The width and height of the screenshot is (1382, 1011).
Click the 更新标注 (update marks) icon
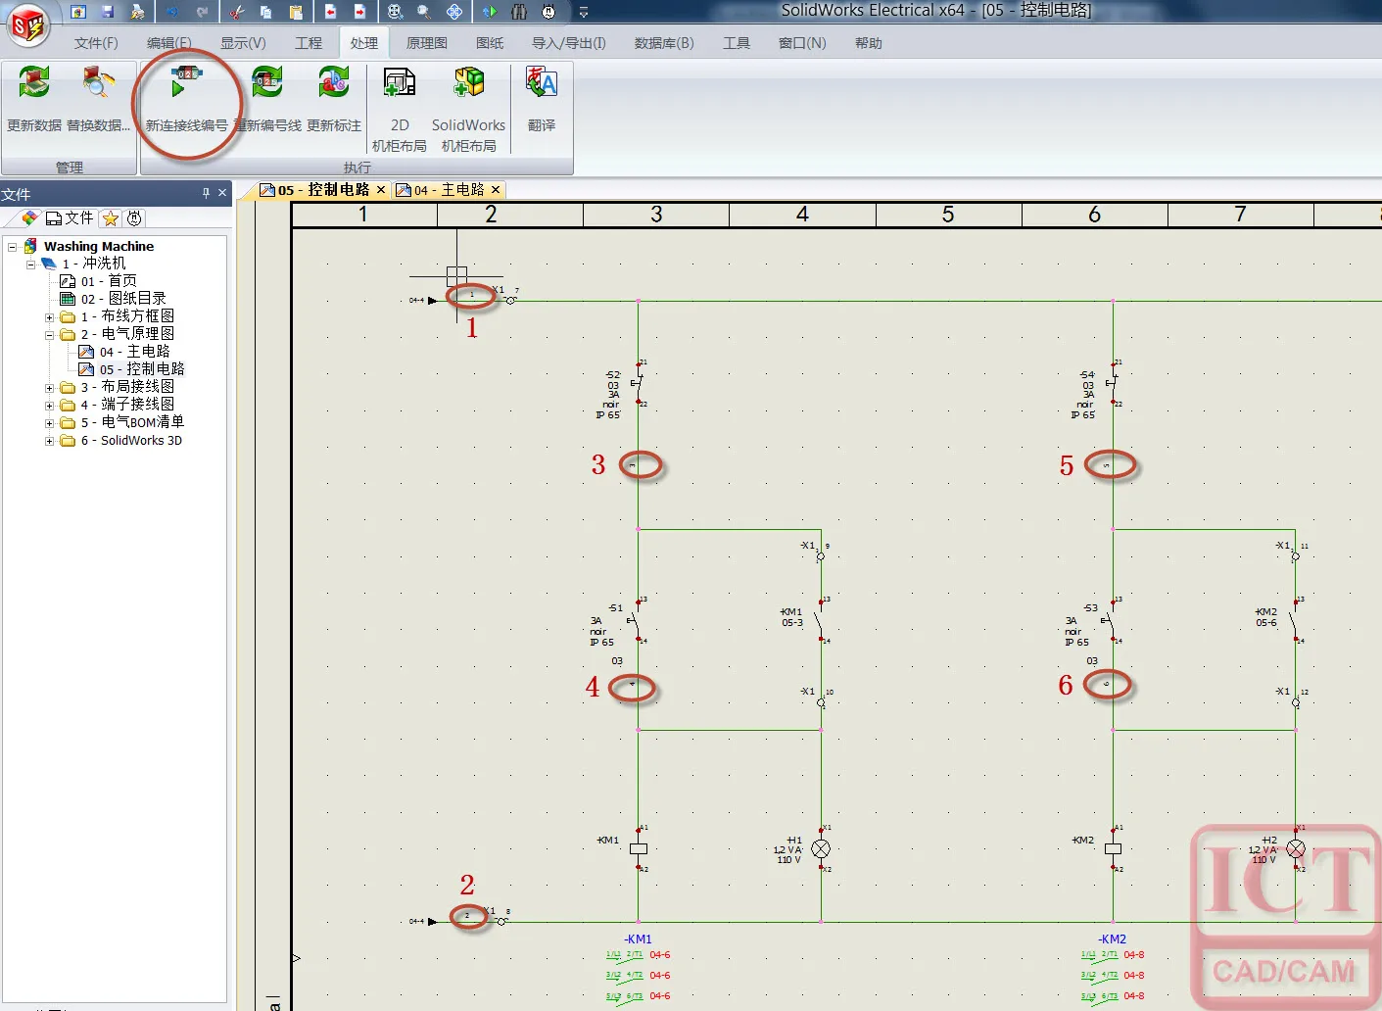334,84
